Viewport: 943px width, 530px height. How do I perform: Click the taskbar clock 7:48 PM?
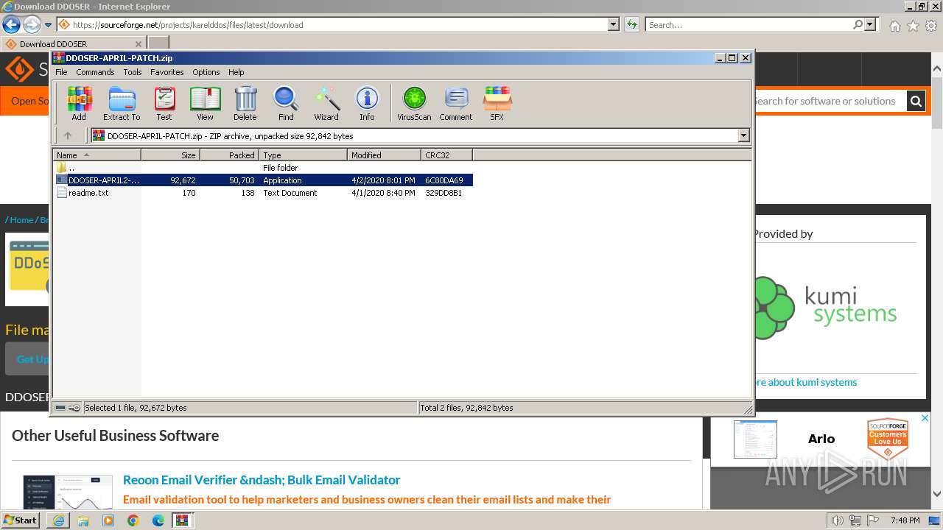[905, 520]
